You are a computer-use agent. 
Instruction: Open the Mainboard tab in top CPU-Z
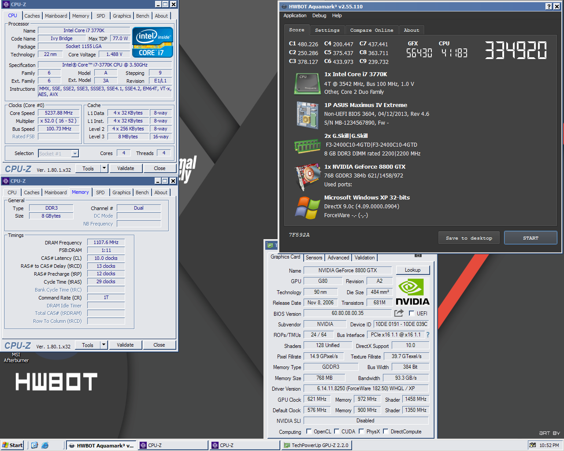pyautogui.click(x=56, y=16)
